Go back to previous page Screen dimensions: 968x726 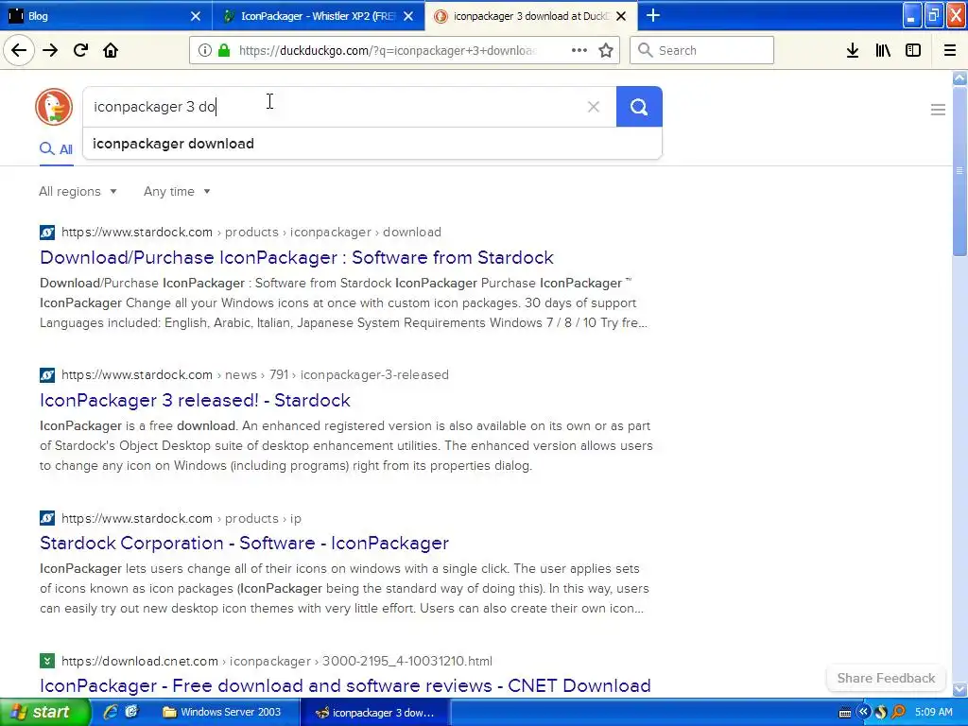(x=19, y=51)
